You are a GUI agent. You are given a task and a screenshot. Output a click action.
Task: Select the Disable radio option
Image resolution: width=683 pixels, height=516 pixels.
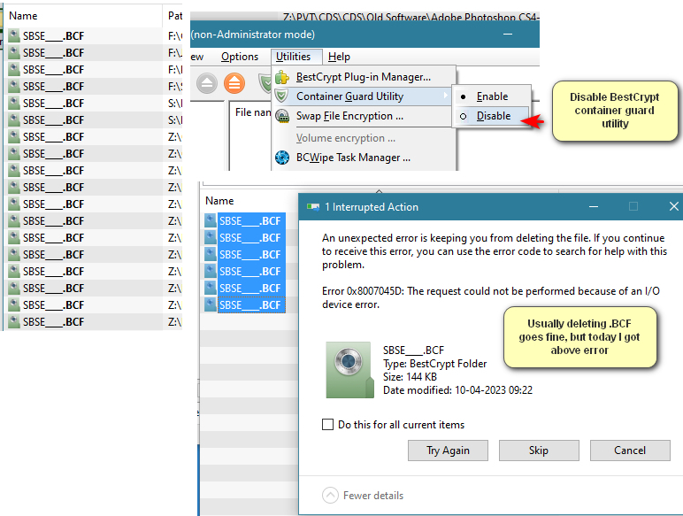click(492, 116)
